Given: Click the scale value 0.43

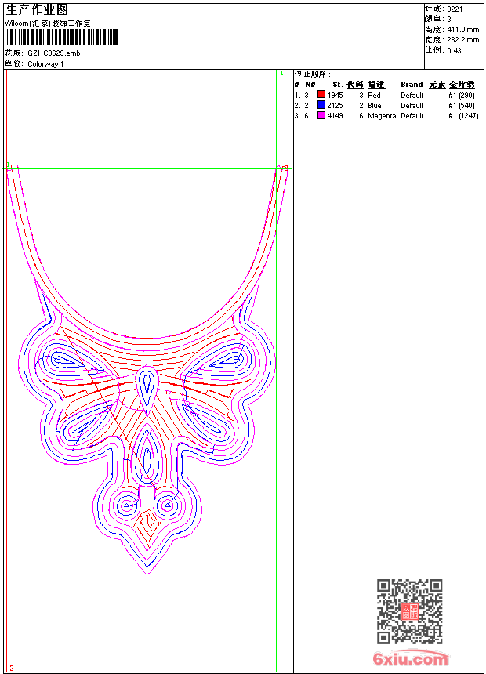Looking at the screenshot, I should point(454,51).
